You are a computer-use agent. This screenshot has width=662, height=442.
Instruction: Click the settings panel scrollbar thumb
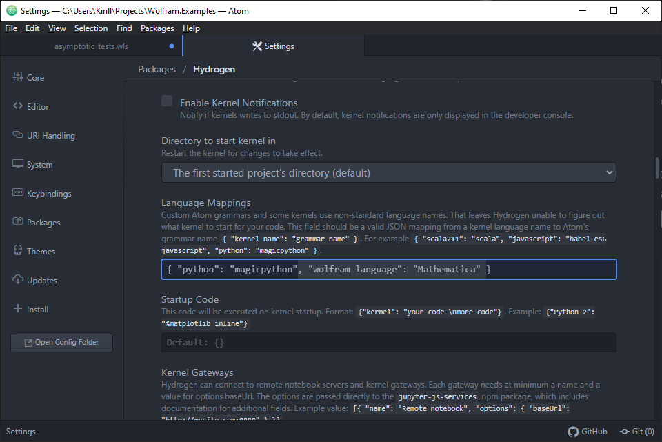(x=657, y=168)
